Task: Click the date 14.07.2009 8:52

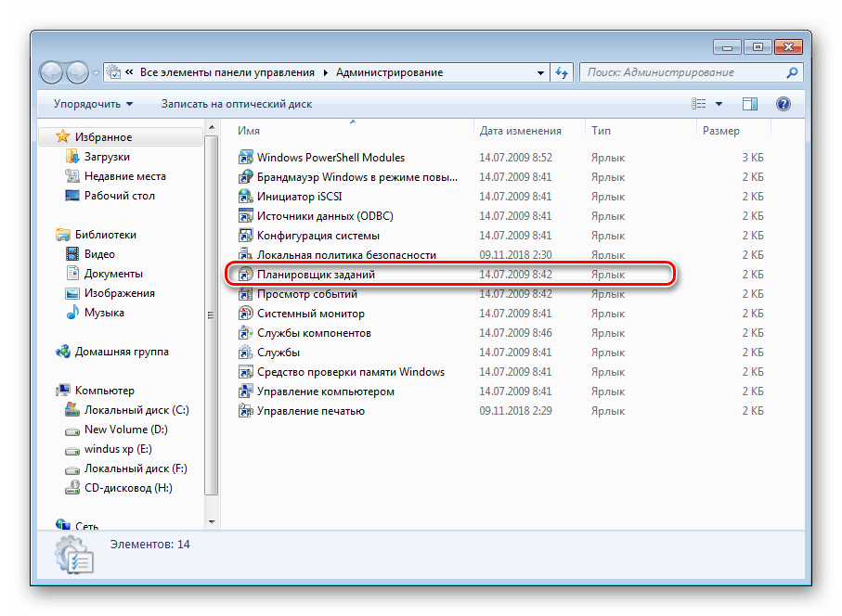Action: pos(515,158)
